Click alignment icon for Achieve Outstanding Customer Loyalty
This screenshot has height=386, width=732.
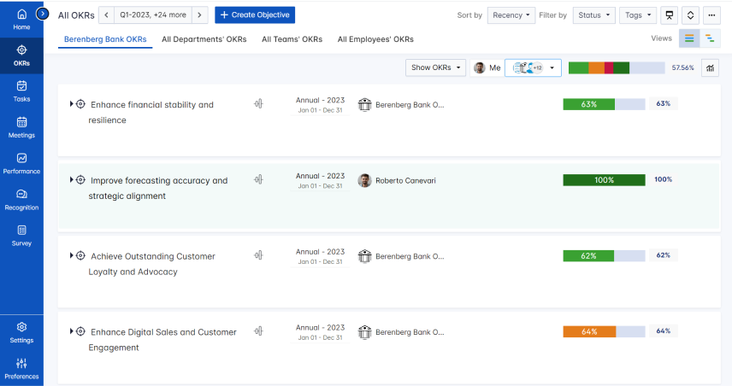[x=258, y=255]
